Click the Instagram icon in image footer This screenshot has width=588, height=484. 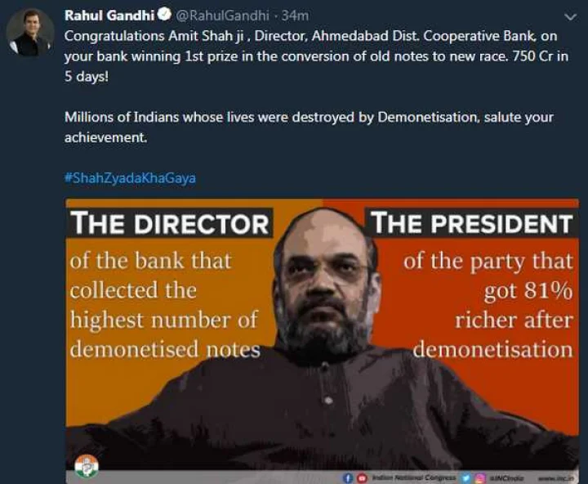pyautogui.click(x=480, y=478)
